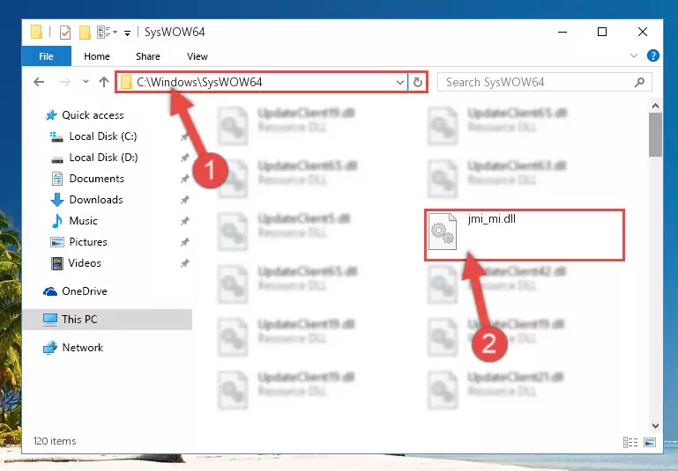The height and width of the screenshot is (471, 678).
Task: Switch to the Home ribbon tab
Action: point(97,56)
